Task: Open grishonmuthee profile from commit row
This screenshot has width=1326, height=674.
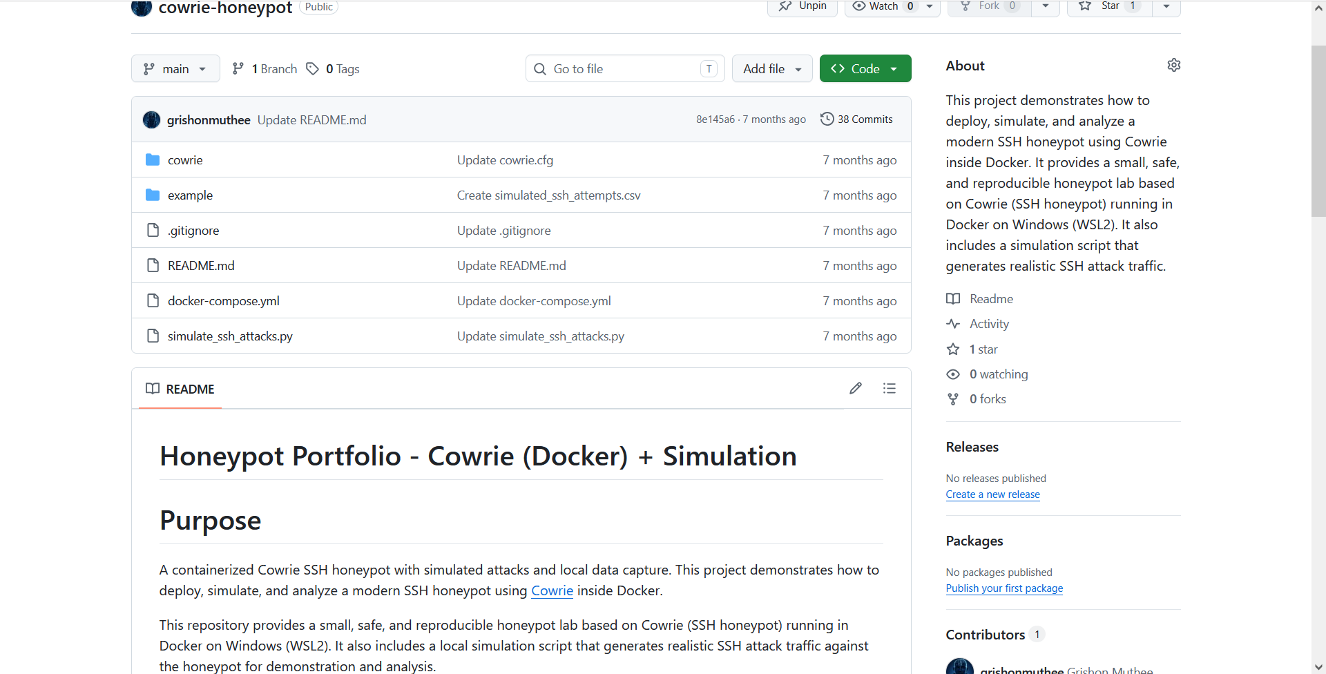Action: [x=209, y=119]
